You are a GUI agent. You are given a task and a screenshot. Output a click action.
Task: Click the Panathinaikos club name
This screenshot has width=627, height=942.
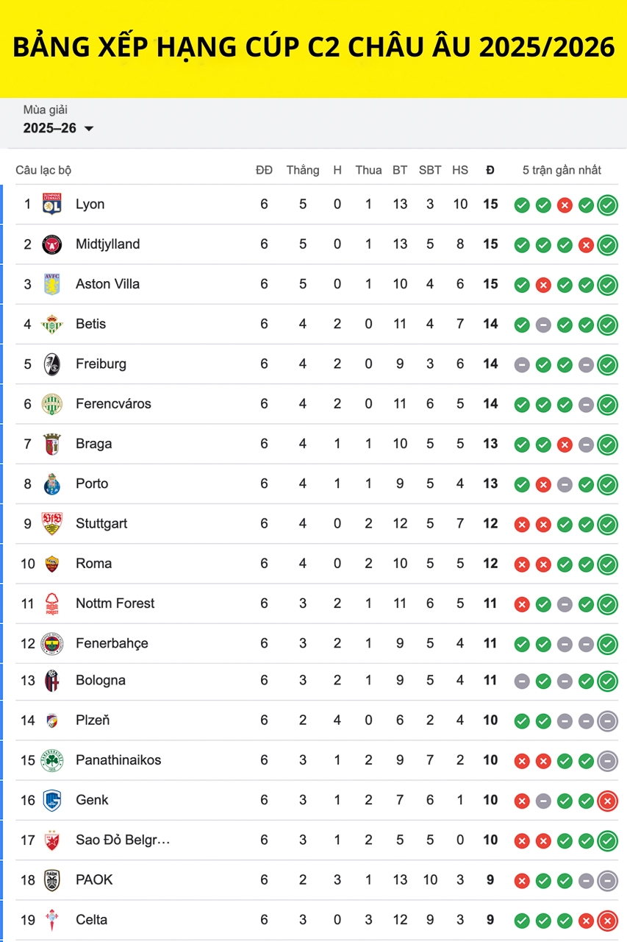tap(118, 760)
